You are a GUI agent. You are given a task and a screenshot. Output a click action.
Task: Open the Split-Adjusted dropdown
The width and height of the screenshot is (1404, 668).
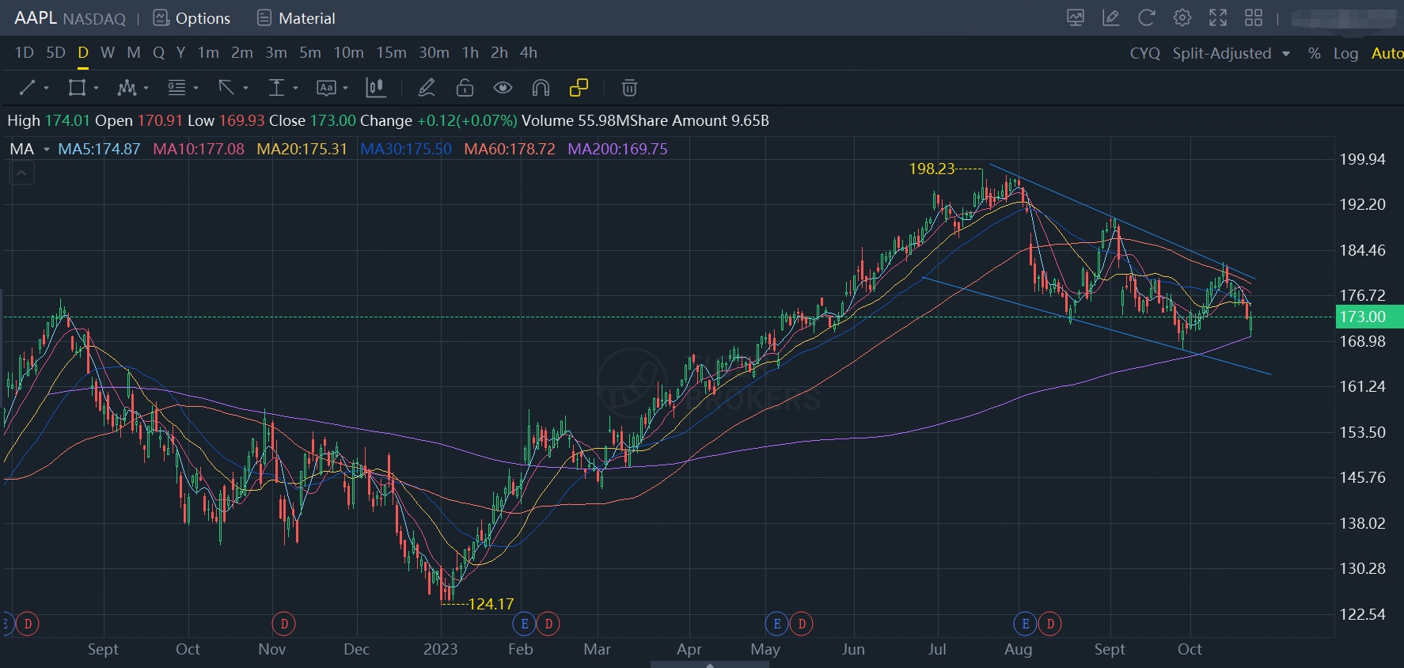pyautogui.click(x=1231, y=53)
